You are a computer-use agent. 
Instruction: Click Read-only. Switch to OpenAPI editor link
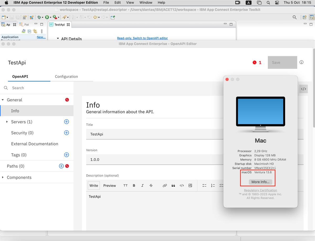[143, 38]
